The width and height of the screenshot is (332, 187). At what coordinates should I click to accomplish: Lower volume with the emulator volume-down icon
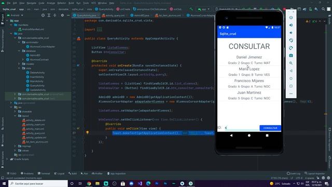(291, 33)
